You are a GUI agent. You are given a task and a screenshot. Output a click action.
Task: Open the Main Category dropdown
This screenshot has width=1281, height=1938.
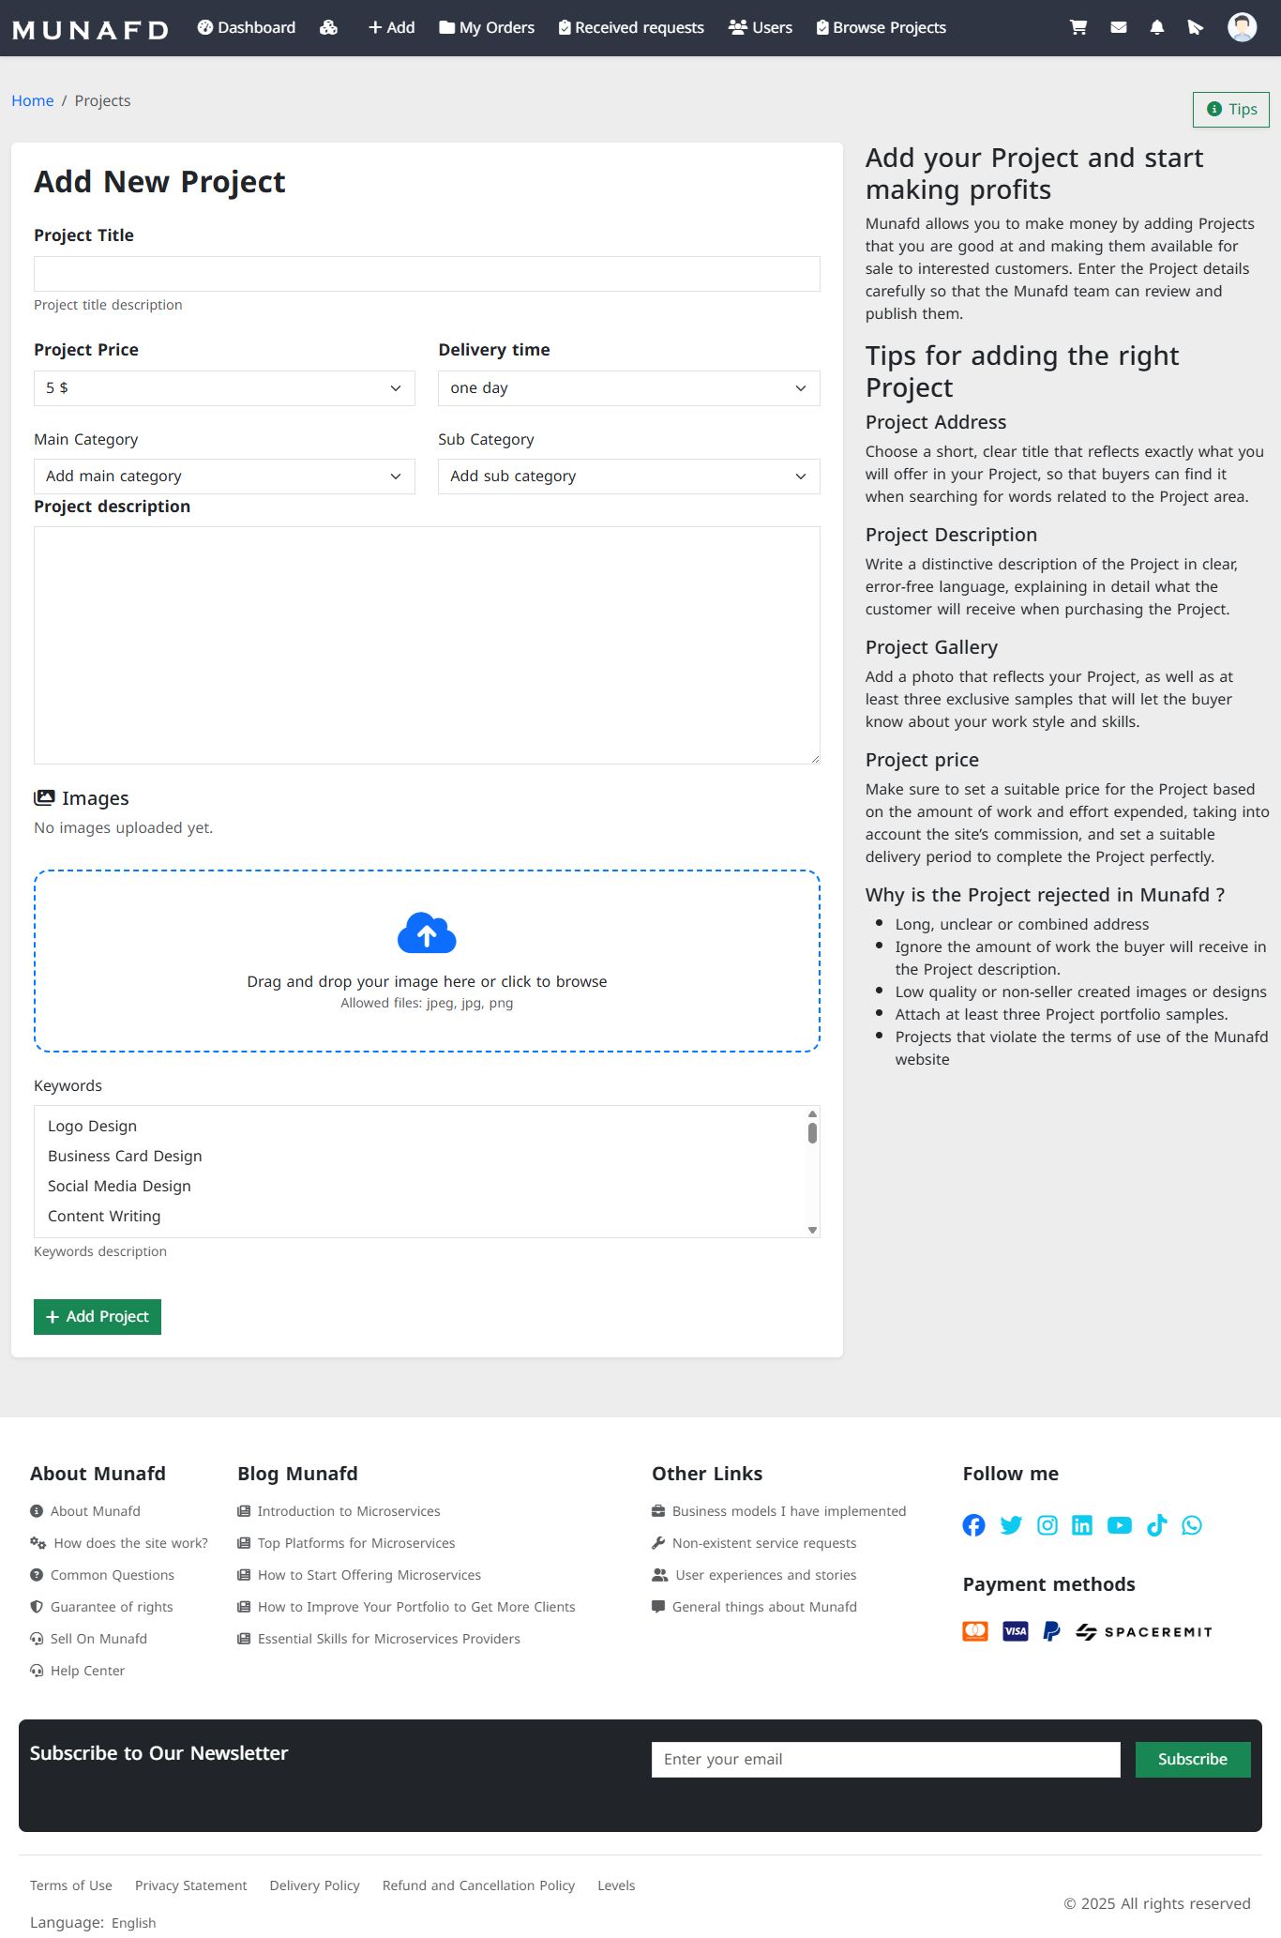coord(224,477)
